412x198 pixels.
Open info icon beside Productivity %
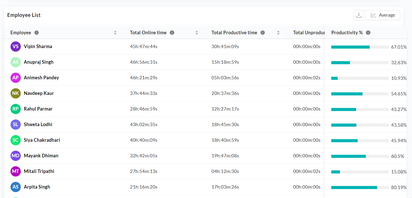click(x=368, y=32)
